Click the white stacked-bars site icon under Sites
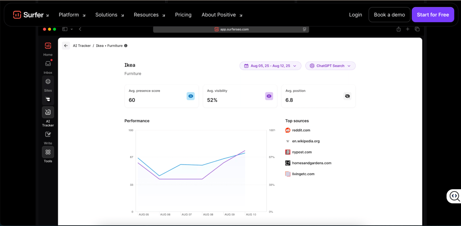Image resolution: width=461 pixels, height=226 pixels. 48,99
